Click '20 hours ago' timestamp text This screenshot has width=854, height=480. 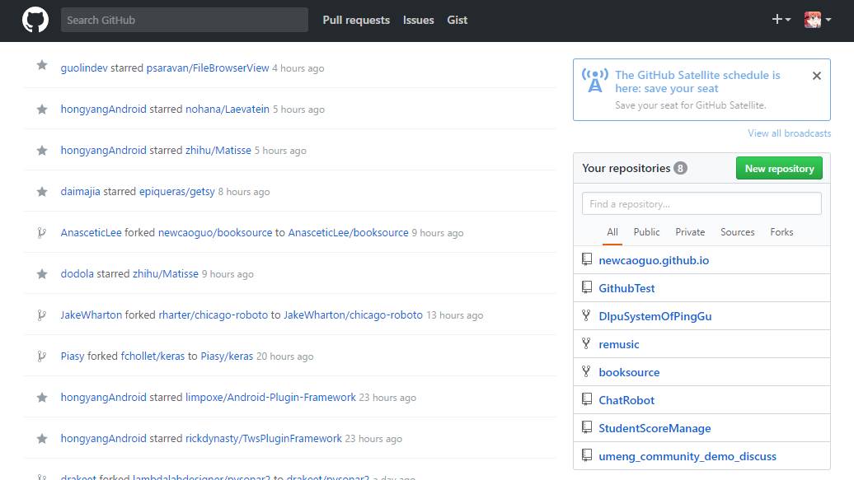coord(285,357)
